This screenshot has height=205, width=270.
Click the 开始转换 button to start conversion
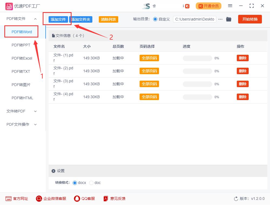250,19
